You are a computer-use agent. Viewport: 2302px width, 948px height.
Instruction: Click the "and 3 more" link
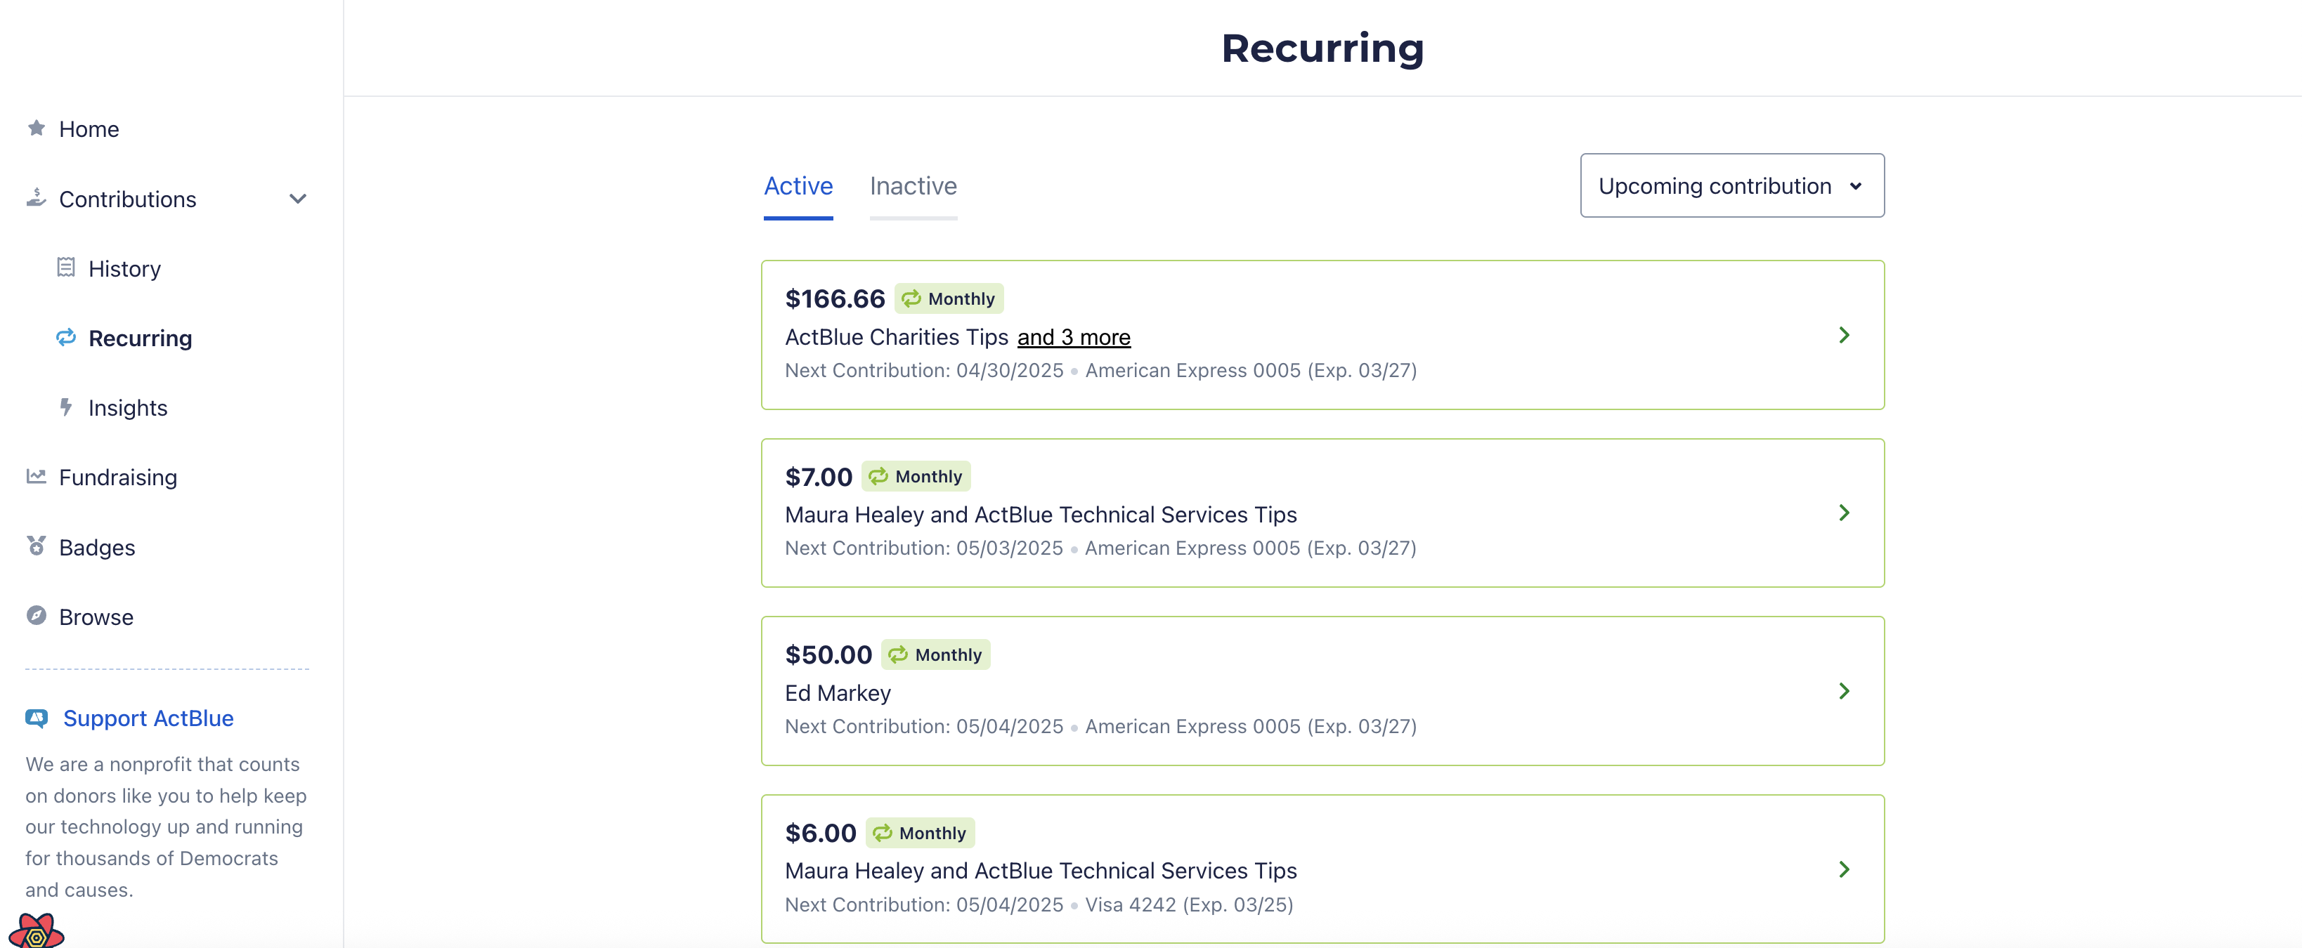point(1073,338)
